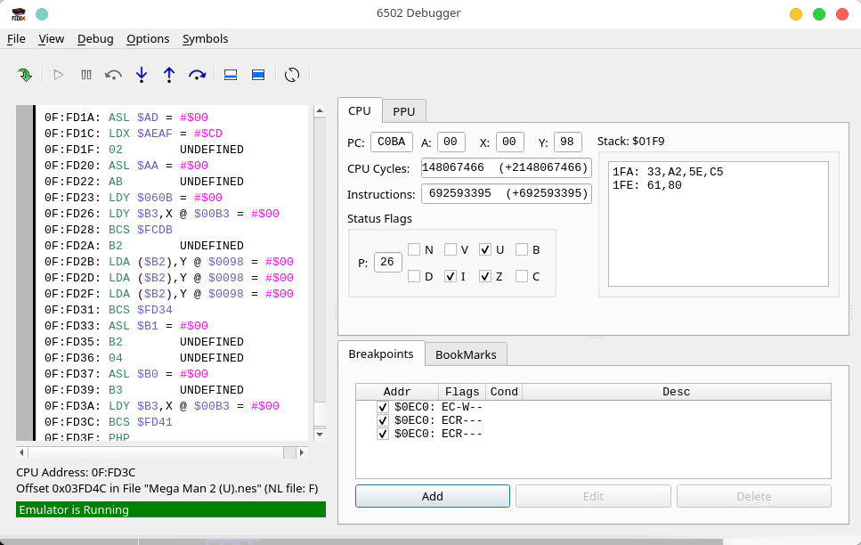Click stack line 1FA: 33,A2,5E,C5
The image size is (861, 545).
coord(668,172)
